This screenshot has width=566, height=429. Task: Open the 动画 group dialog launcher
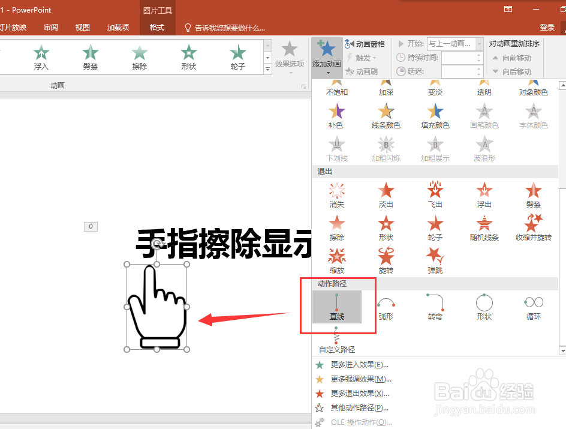[303, 86]
